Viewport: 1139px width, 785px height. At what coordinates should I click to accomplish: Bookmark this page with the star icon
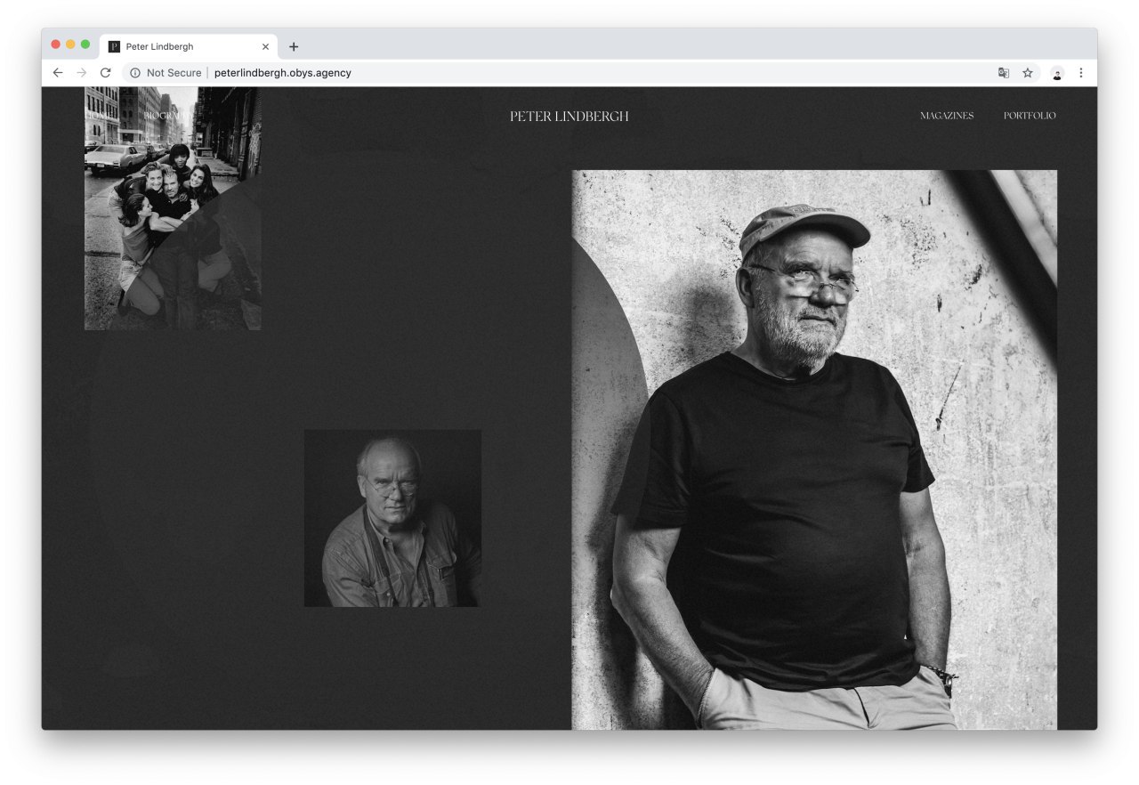coord(1028,73)
